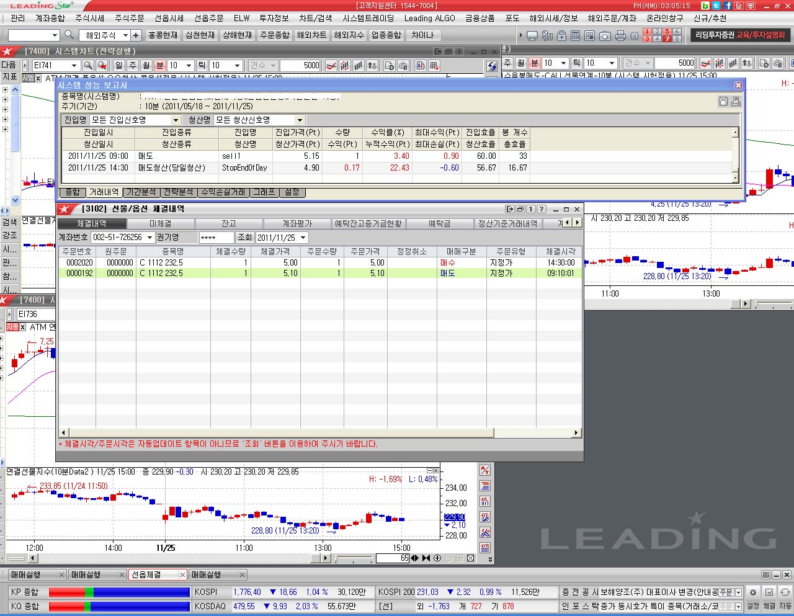Switch to the 기간분석 tab in the report
This screenshot has height=616, width=794.
pos(141,192)
